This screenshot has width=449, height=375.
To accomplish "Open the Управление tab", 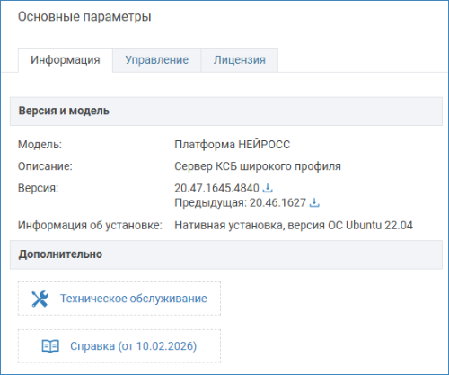I will (x=157, y=60).
